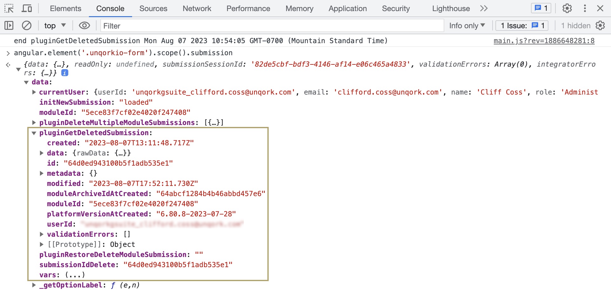Toggle the device toolbar icon

(x=27, y=8)
